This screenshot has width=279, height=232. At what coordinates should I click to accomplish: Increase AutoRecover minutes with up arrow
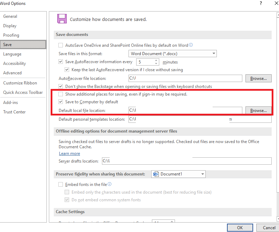156,60
